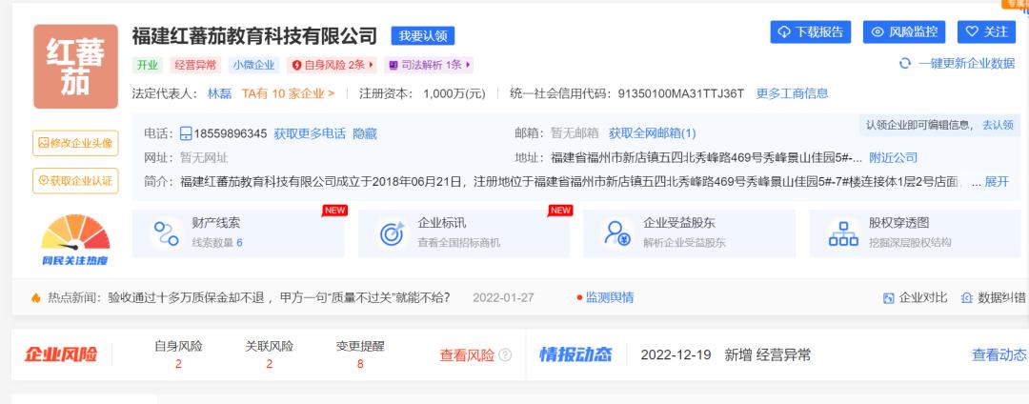Select 关联风险 2 tab

pyautogui.click(x=269, y=354)
